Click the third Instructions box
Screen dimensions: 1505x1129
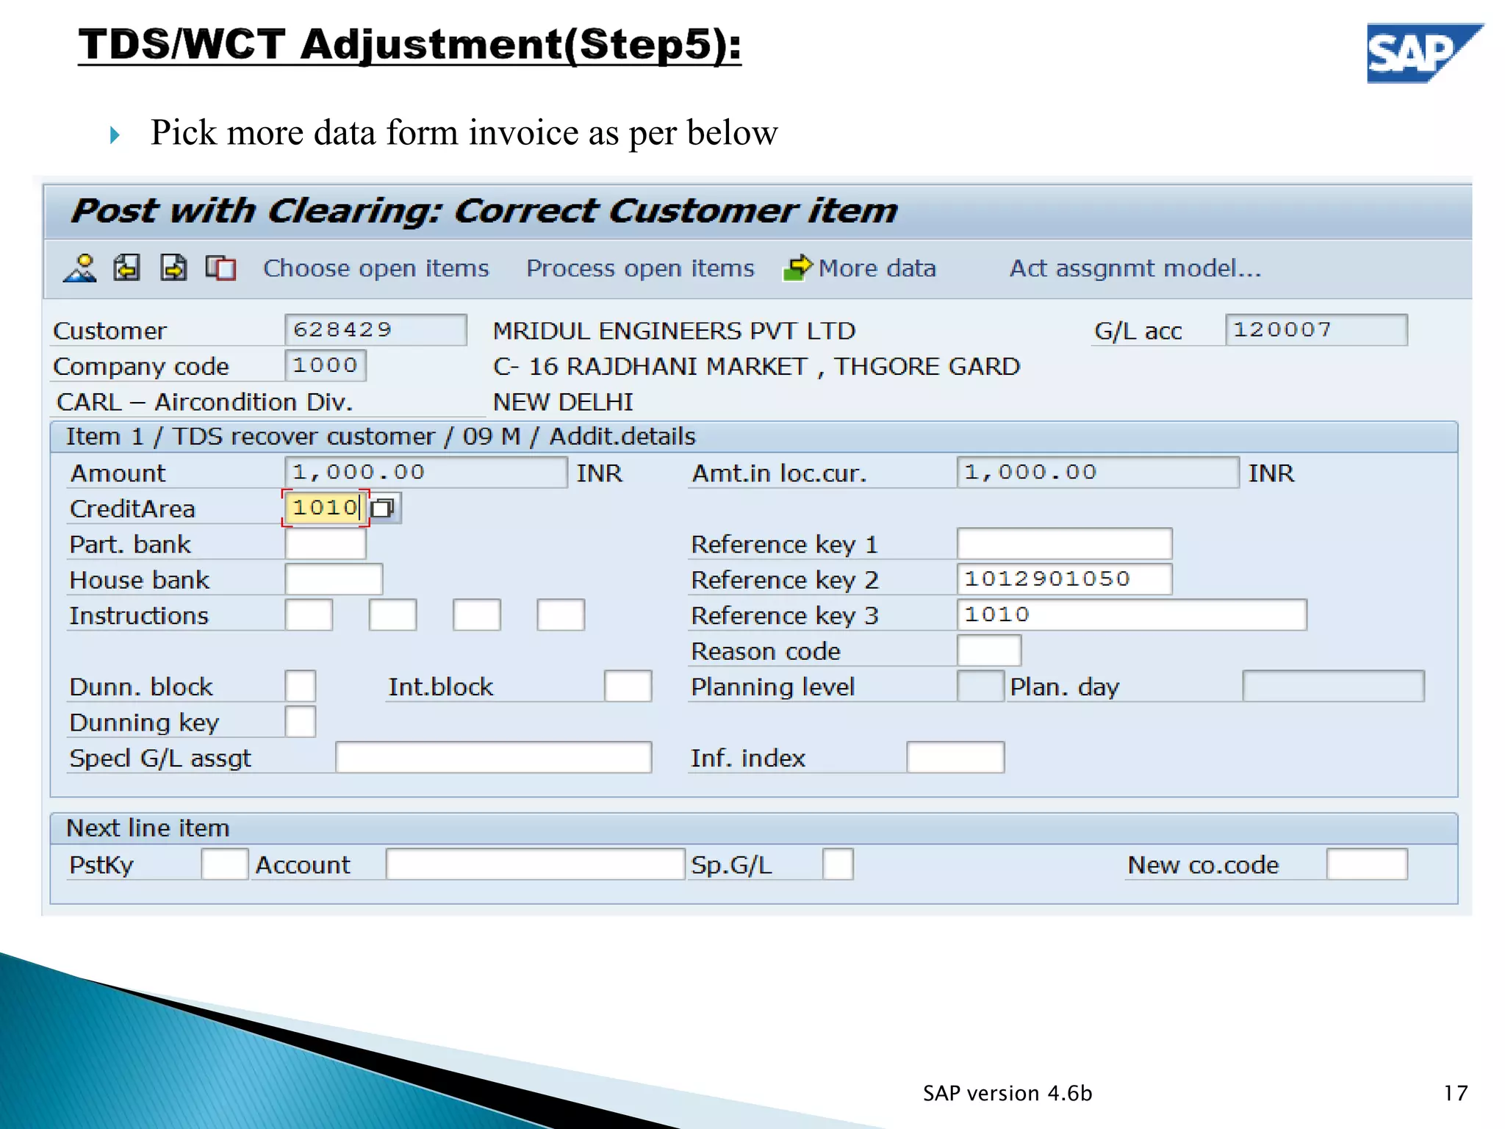click(477, 615)
